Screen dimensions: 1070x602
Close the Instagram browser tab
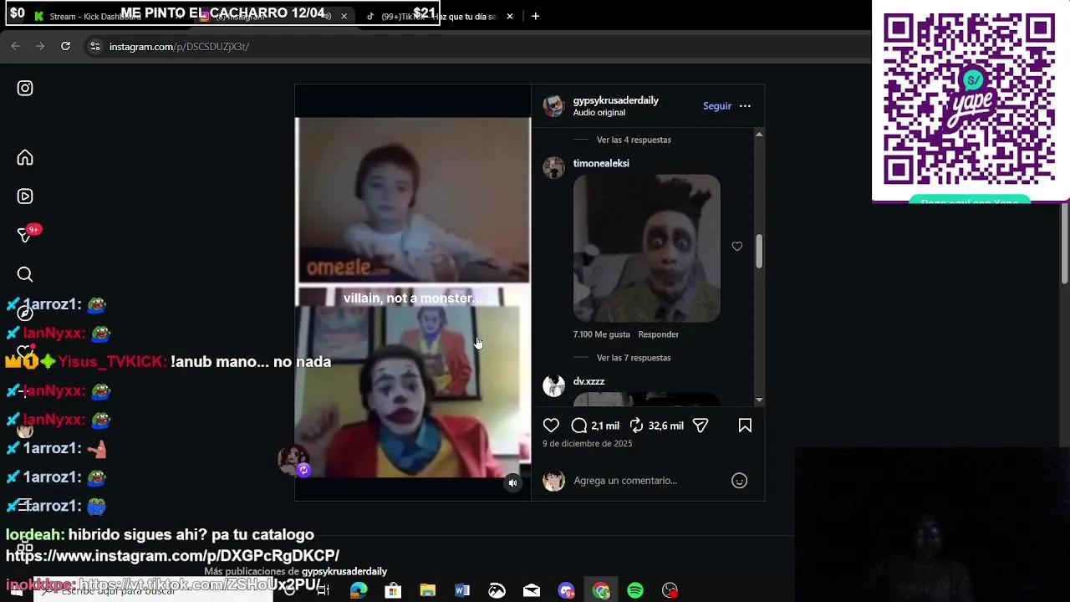344,16
